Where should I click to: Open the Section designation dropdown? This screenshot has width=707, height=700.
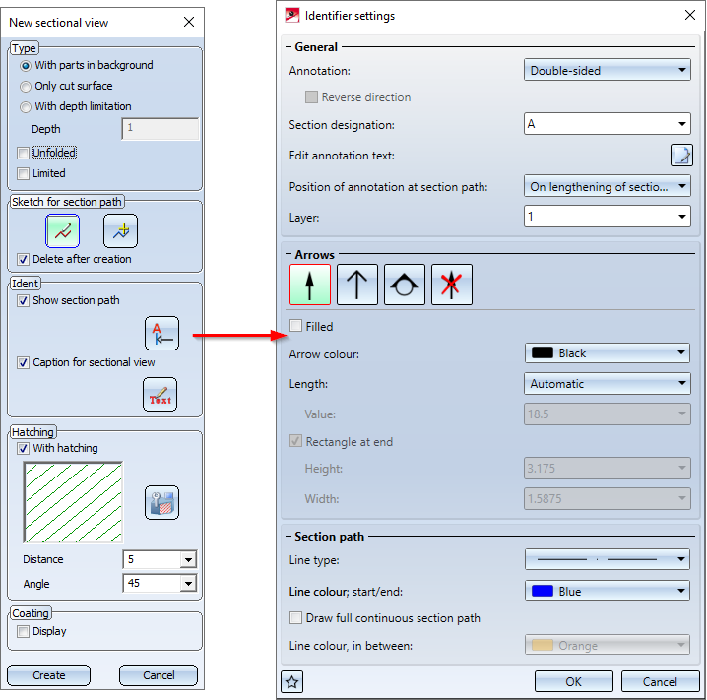pos(608,124)
